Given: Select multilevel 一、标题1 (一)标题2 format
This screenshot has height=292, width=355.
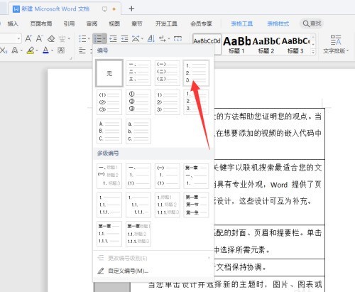Looking at the screenshot, I should coord(109,175).
